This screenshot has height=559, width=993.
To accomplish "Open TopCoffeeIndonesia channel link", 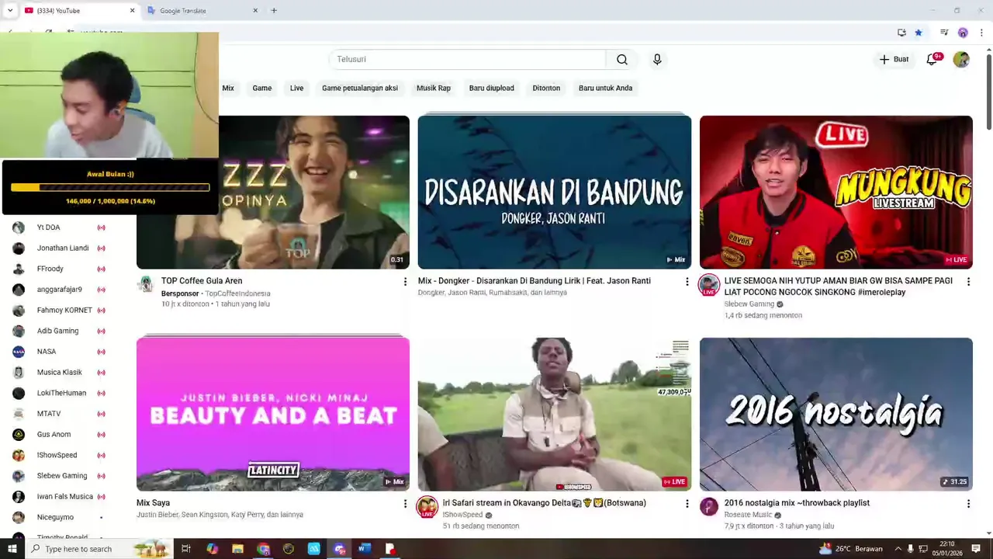I will coord(237,294).
